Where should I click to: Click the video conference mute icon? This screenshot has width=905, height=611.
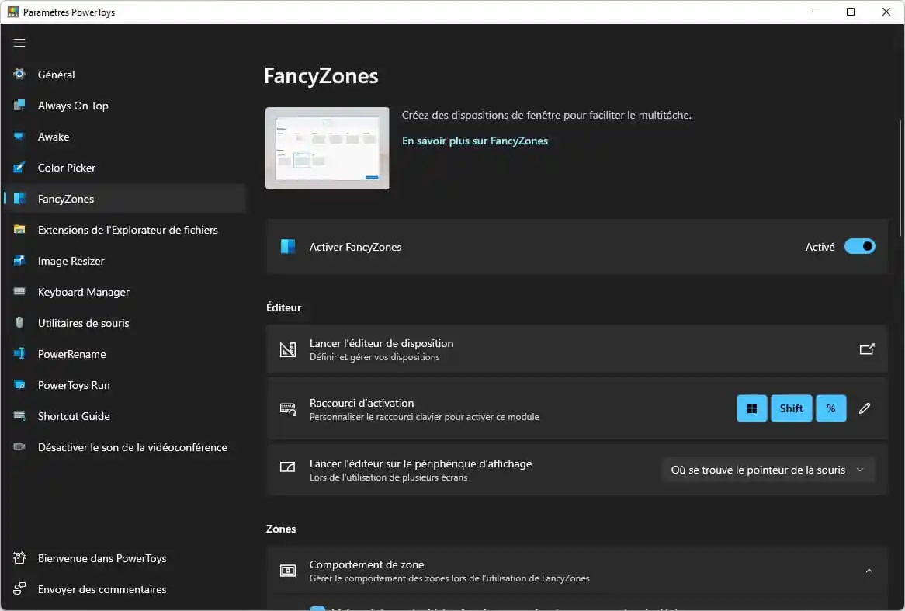click(19, 447)
